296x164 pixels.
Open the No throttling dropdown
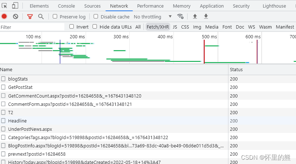point(153,17)
